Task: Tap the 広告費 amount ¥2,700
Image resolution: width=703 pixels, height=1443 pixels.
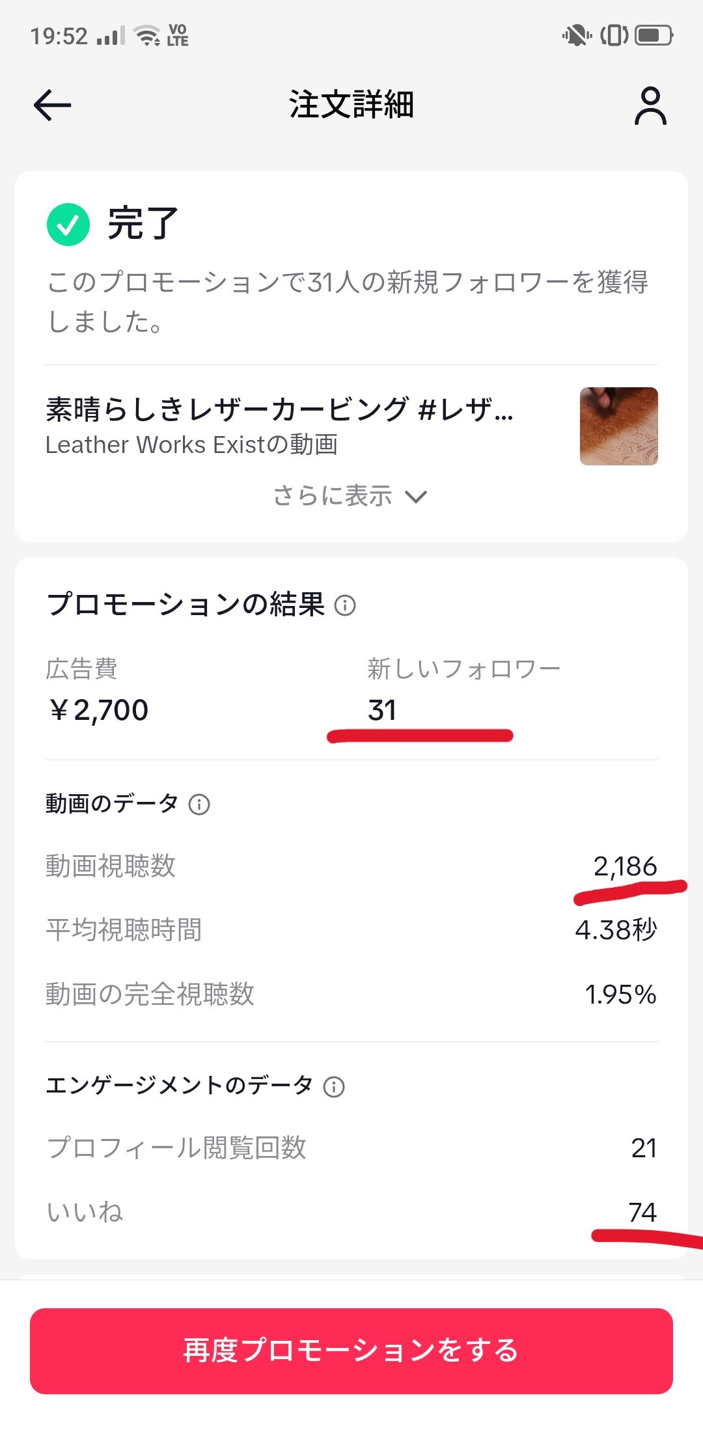Action: click(x=99, y=710)
